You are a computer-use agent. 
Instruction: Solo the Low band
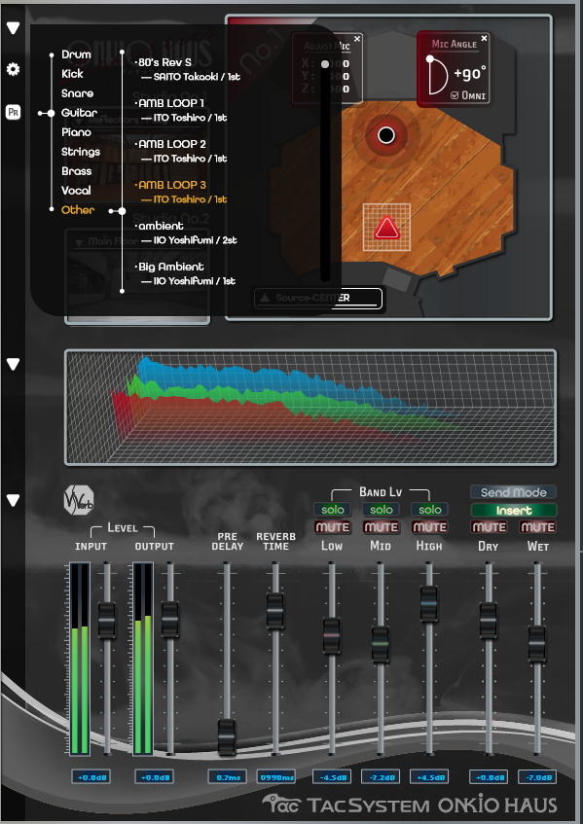[332, 510]
